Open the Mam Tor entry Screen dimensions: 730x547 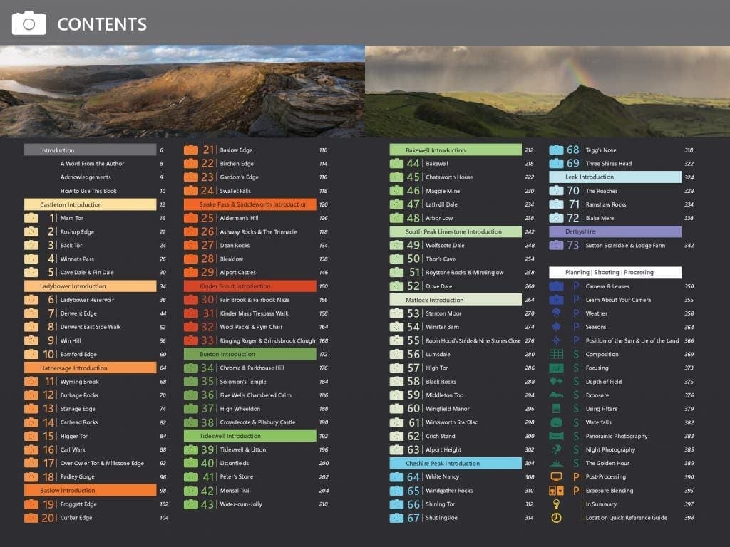72,218
